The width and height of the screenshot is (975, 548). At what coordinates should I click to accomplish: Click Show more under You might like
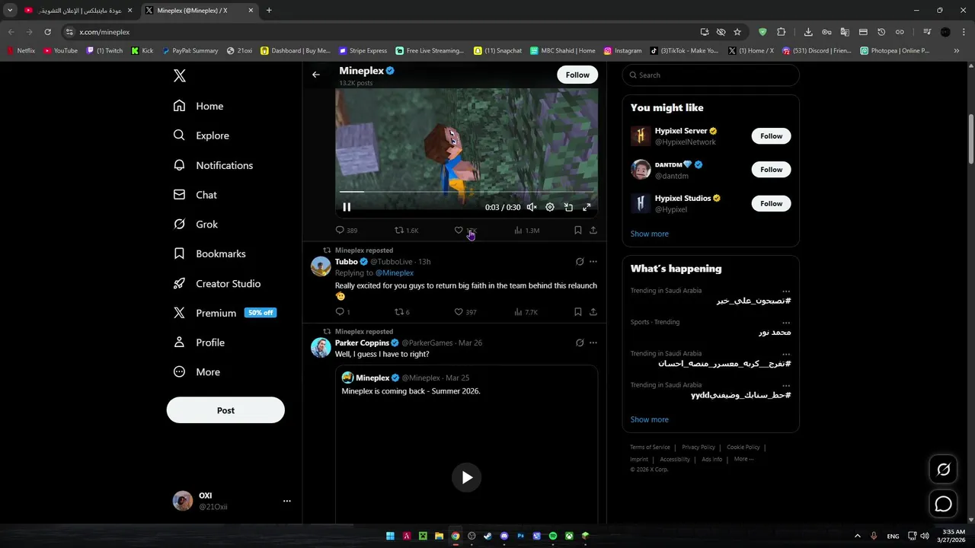click(650, 234)
